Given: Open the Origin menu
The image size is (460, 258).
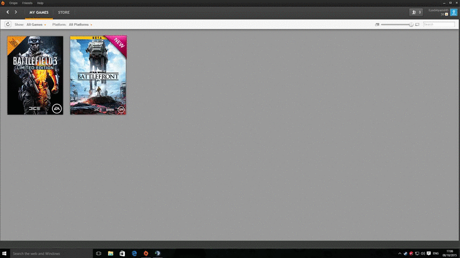Looking at the screenshot, I should pos(13,3).
